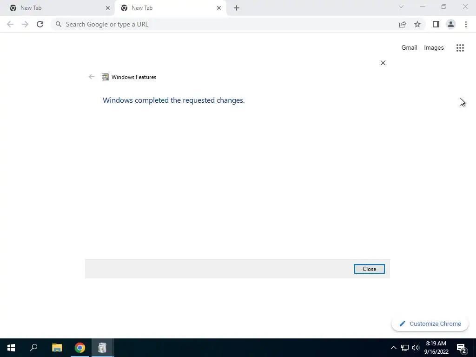Click the share this page icon

point(403,24)
